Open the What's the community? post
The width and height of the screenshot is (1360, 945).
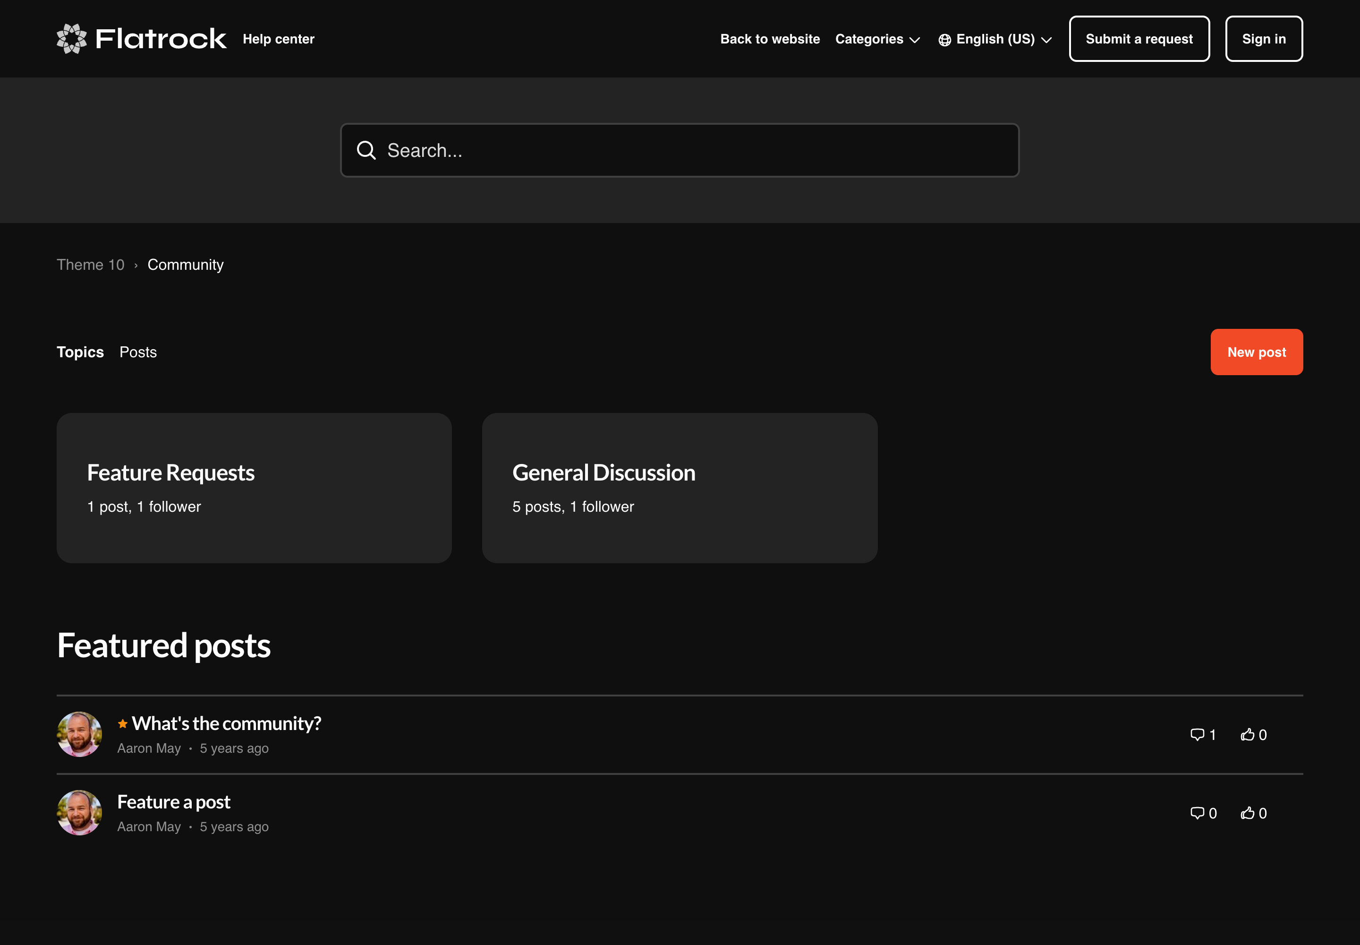tap(226, 723)
